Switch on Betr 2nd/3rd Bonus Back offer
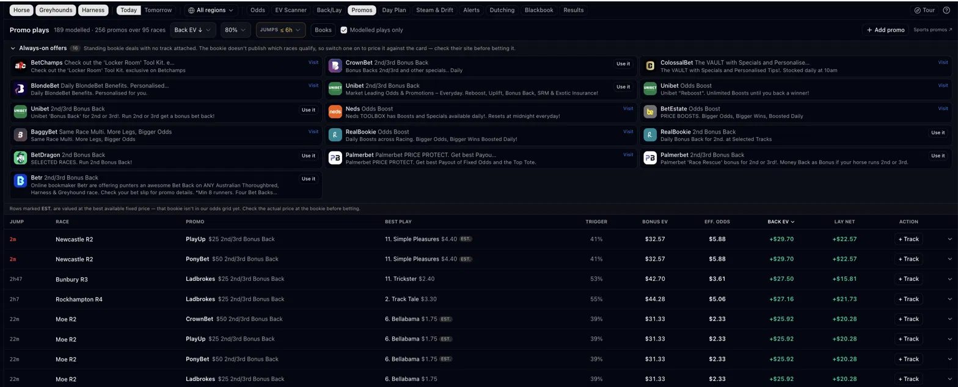The image size is (958, 387). click(x=309, y=179)
